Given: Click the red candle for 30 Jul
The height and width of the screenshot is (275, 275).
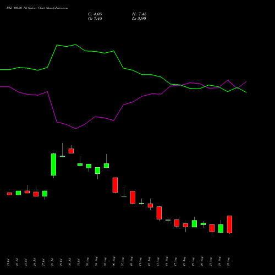Looking at the screenshot, I should pos(71,151).
